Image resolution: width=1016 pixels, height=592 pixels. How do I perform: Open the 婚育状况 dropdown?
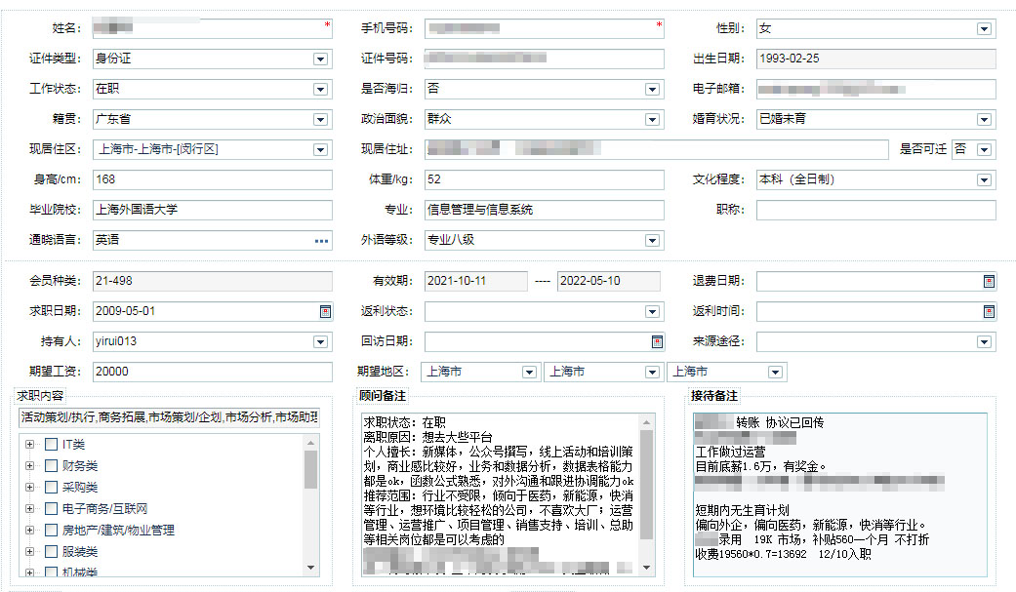(984, 119)
